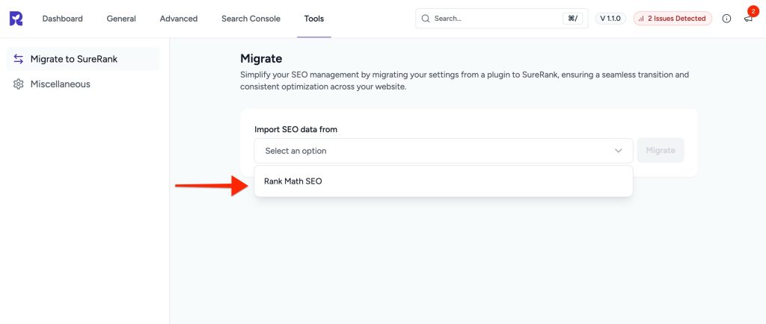Click the red notification count badge
This screenshot has width=766, height=324.
pyautogui.click(x=753, y=11)
